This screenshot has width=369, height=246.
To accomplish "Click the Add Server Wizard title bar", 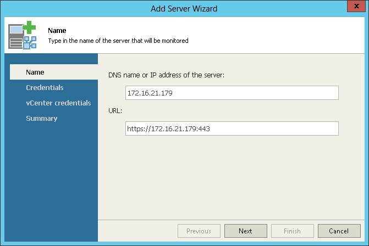I will click(x=184, y=9).
